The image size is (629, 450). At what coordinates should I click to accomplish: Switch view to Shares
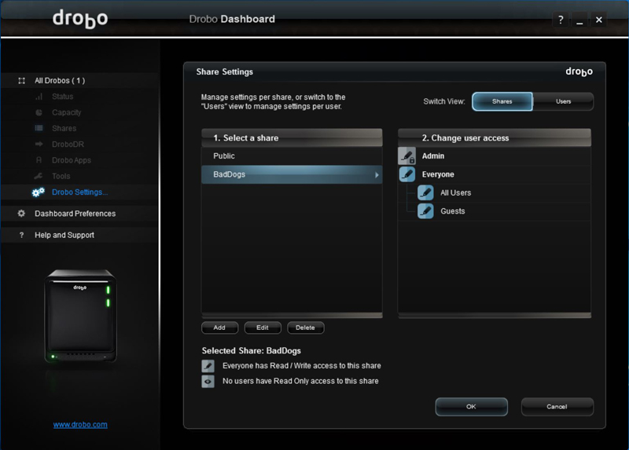click(502, 101)
